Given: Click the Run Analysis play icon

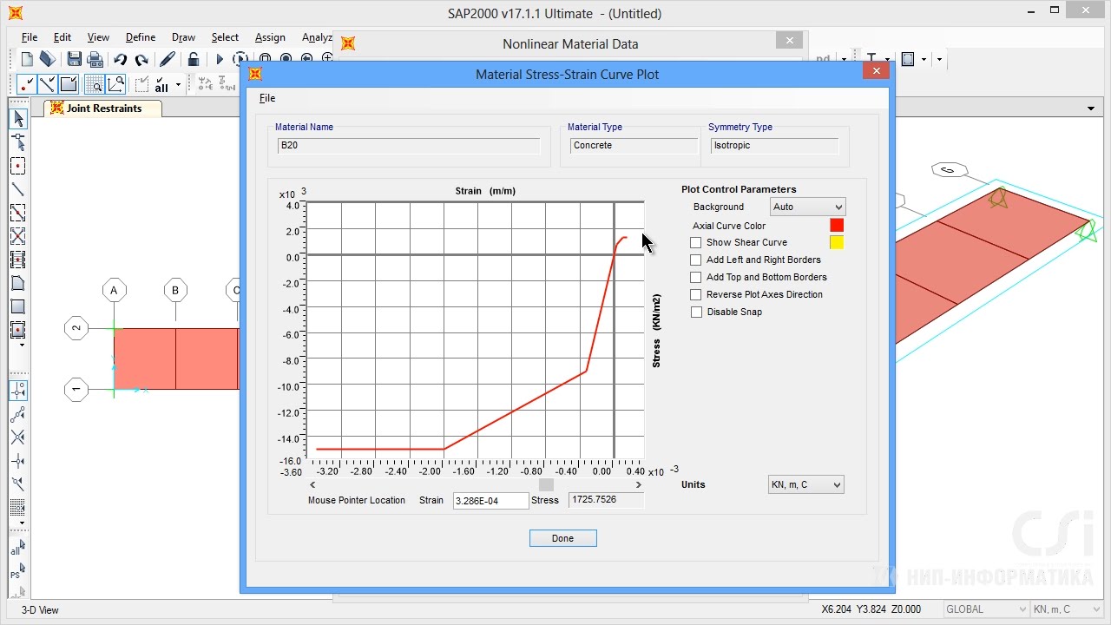Looking at the screenshot, I should pyautogui.click(x=220, y=59).
